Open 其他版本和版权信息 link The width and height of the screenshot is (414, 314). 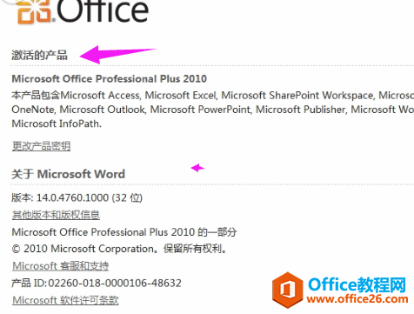point(56,215)
